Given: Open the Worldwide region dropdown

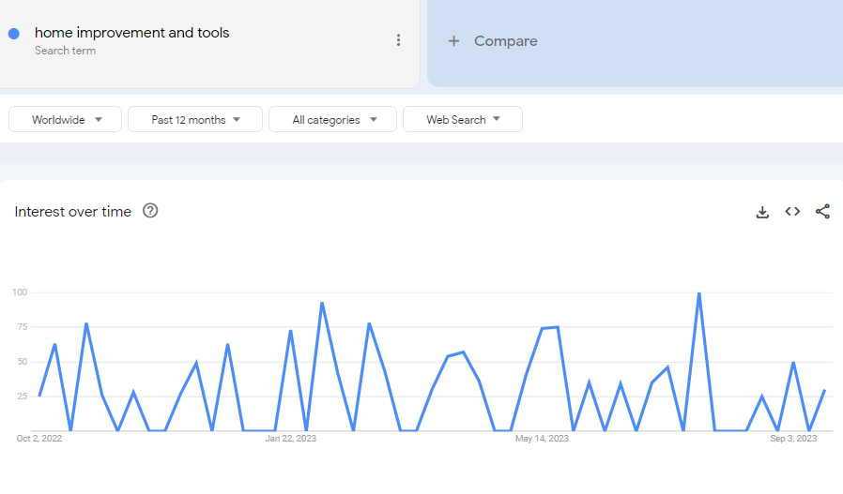Looking at the screenshot, I should pos(66,120).
